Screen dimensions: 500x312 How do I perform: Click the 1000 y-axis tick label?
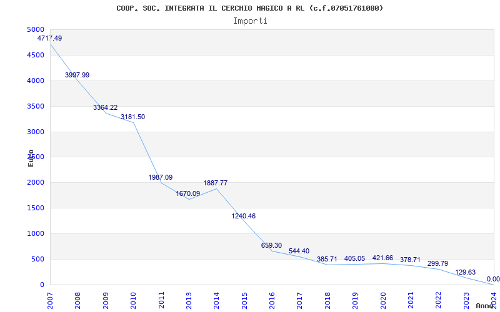(x=36, y=233)
